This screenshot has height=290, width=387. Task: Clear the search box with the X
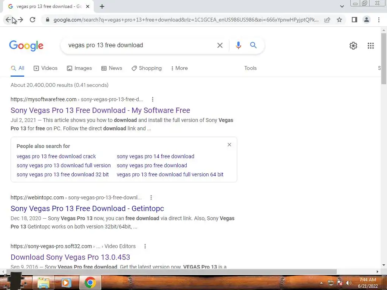220,45
